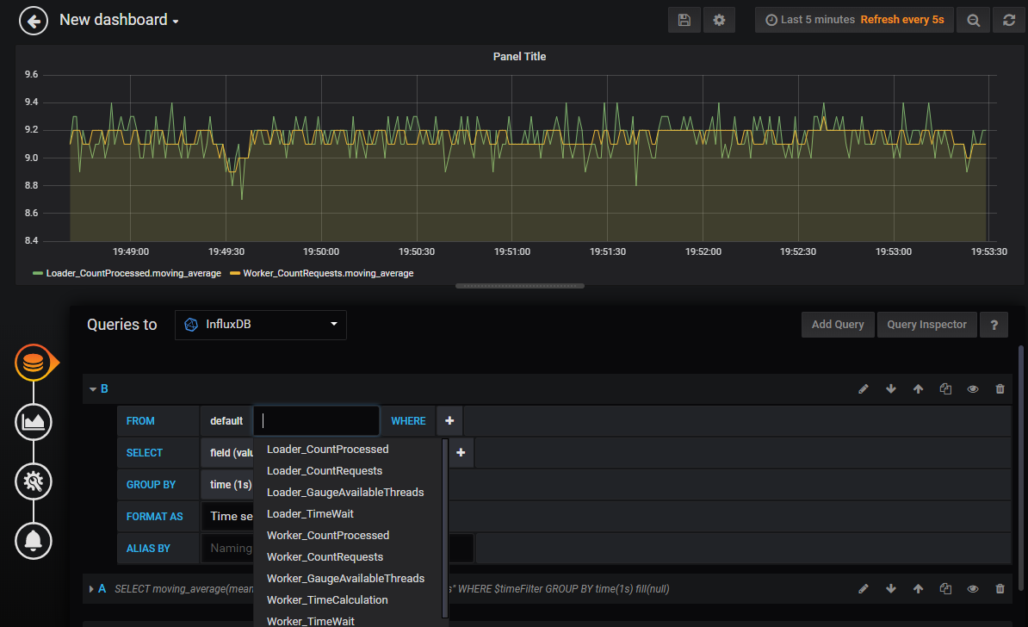The width and height of the screenshot is (1028, 627).
Task: Collapse query B with its chevron
Action: (93, 388)
